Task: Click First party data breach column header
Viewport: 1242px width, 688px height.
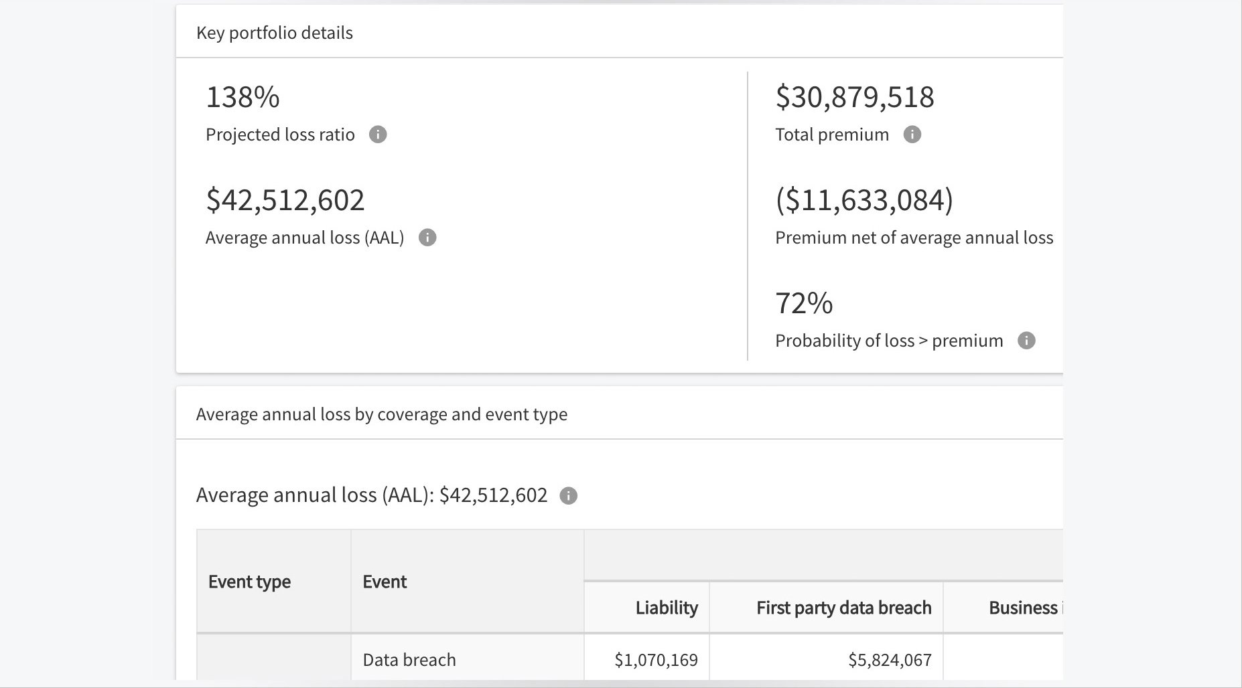Action: click(x=843, y=608)
